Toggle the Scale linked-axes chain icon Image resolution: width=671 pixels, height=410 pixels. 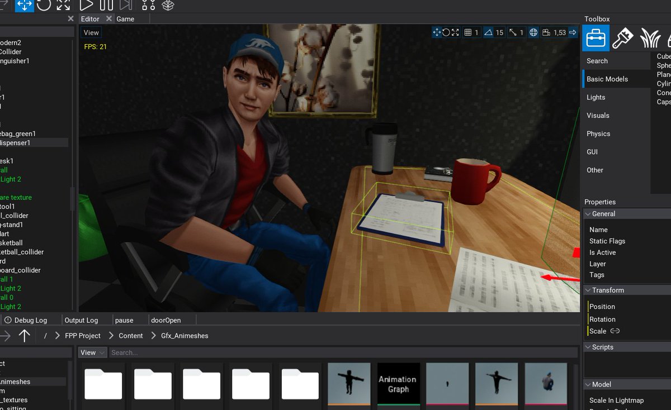[x=616, y=331]
